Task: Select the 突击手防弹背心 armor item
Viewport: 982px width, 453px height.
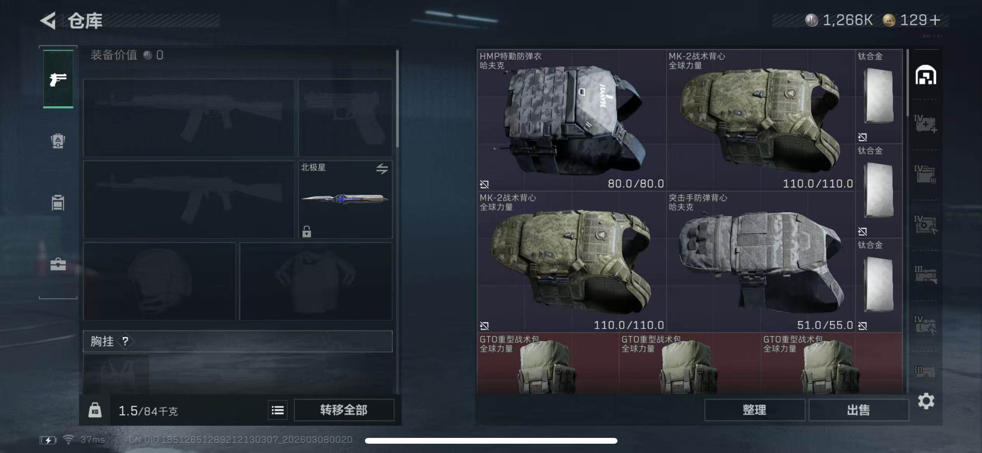Action: click(x=761, y=261)
